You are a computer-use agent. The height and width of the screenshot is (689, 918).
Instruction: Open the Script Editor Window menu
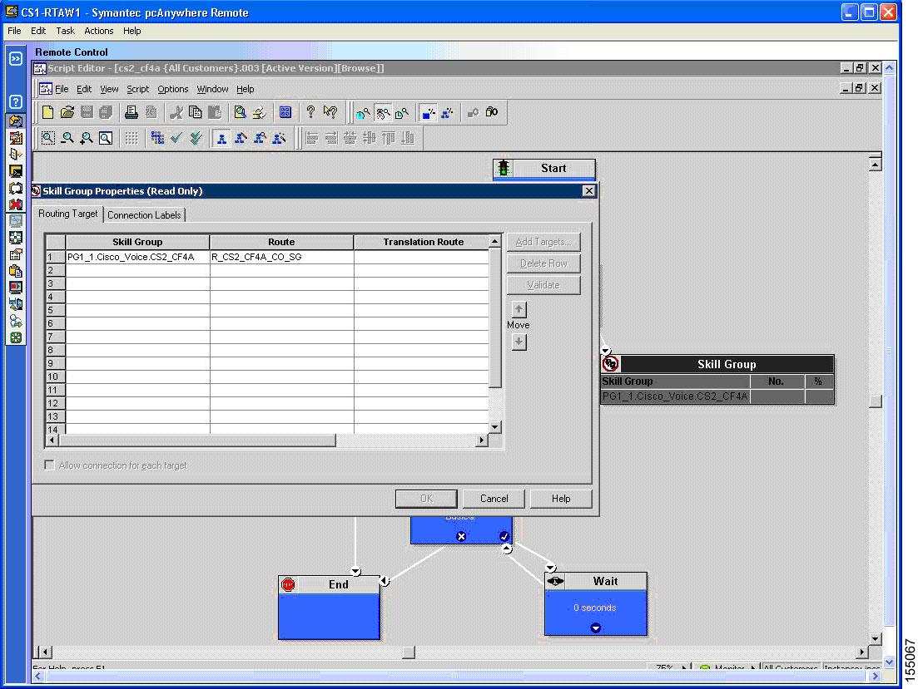pyautogui.click(x=212, y=89)
